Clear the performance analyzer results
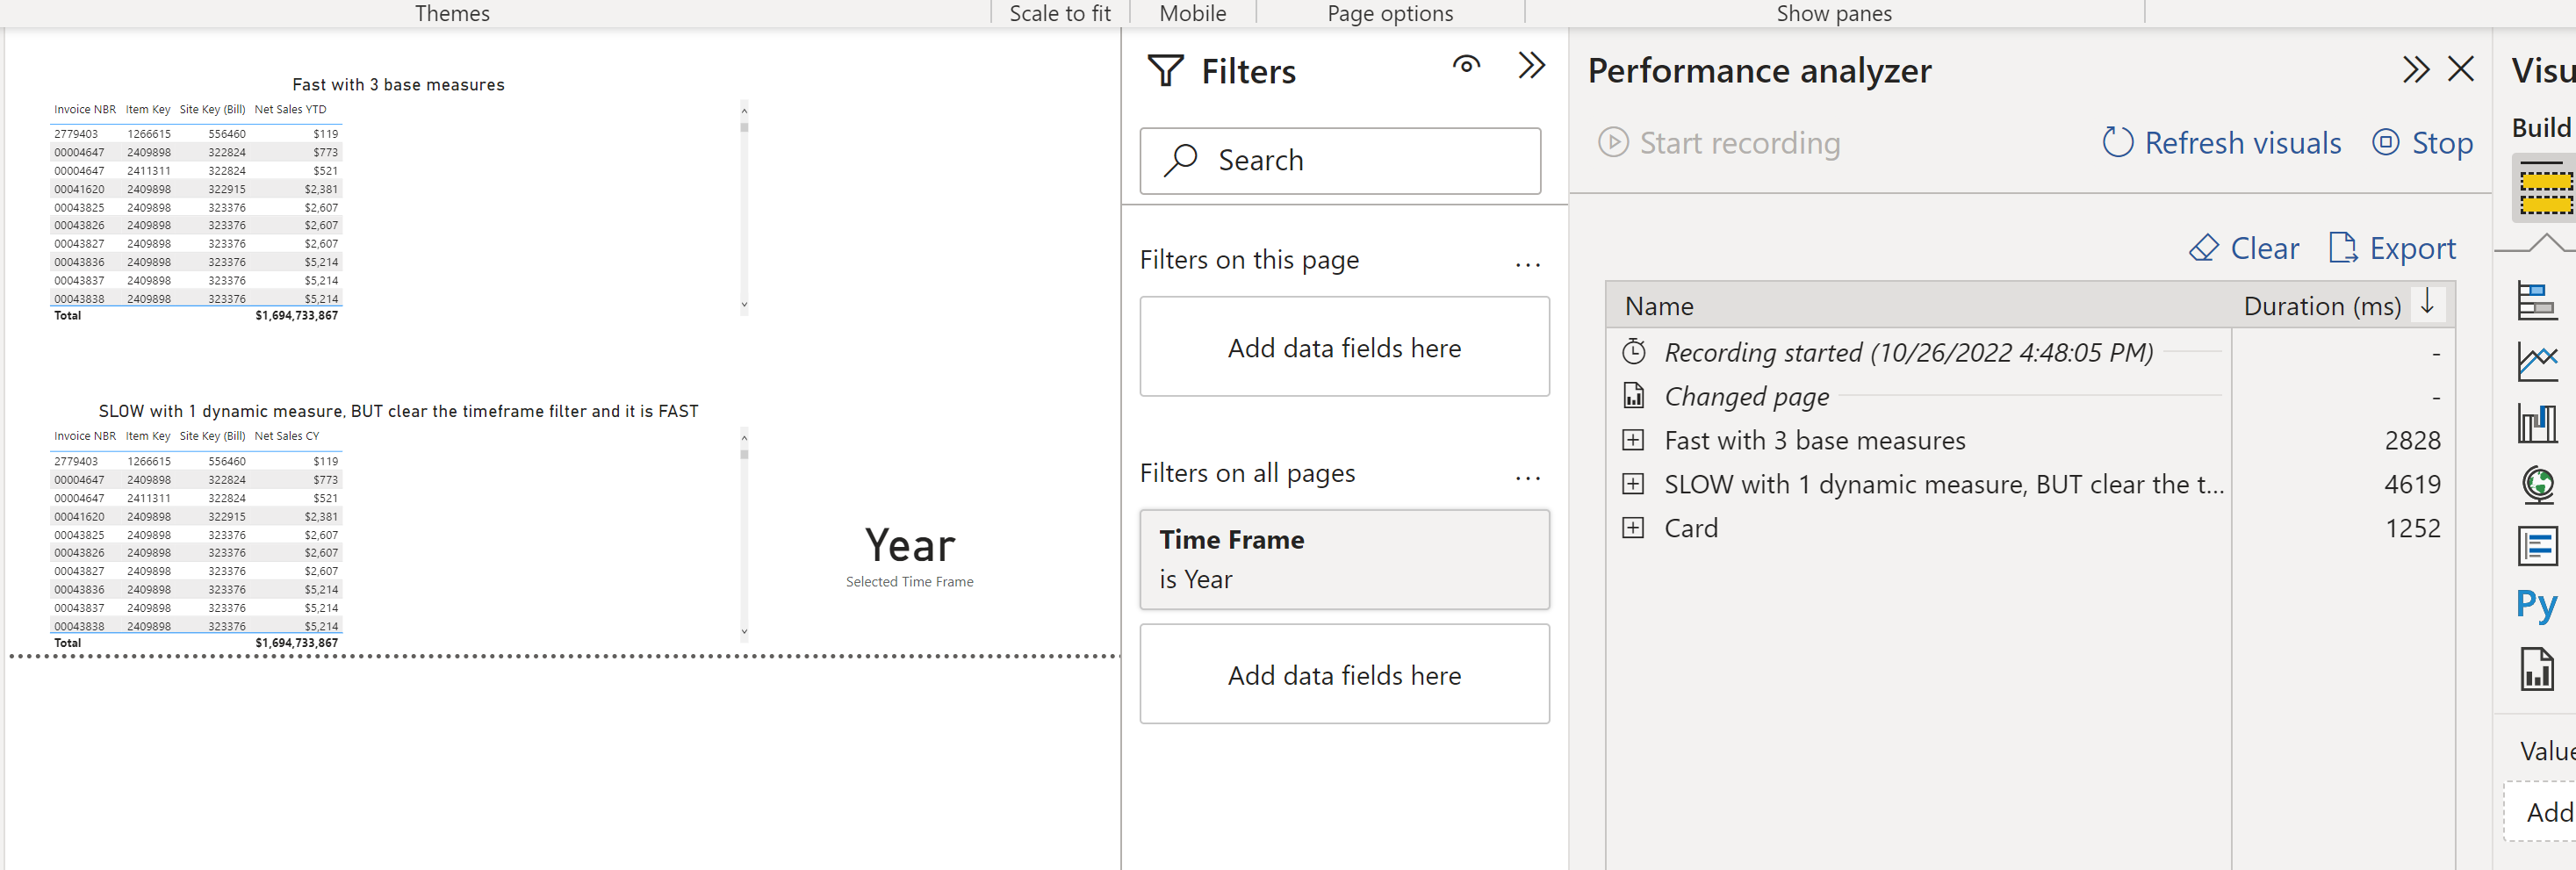The height and width of the screenshot is (870, 2576). click(2243, 247)
